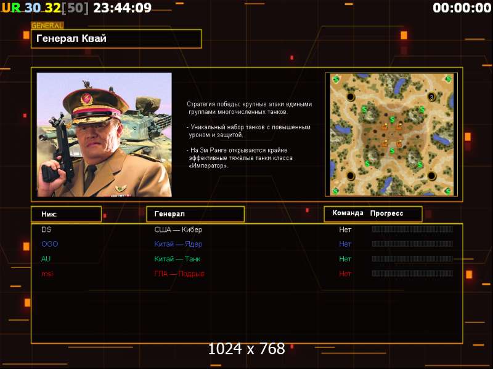The height and width of the screenshot is (369, 493).
Task: Click the red player name msi
Action: coord(47,274)
